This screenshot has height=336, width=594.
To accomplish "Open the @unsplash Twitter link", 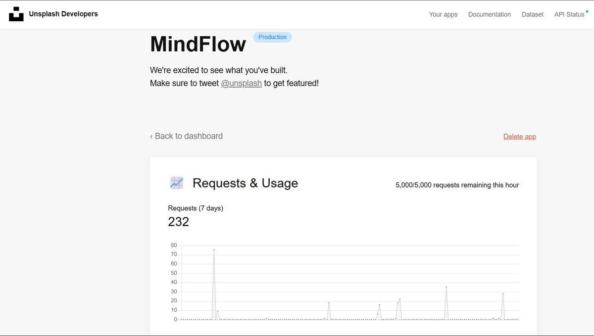I will coord(242,83).
